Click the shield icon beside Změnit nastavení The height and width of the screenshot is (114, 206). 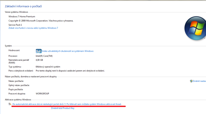[x=191, y=81]
